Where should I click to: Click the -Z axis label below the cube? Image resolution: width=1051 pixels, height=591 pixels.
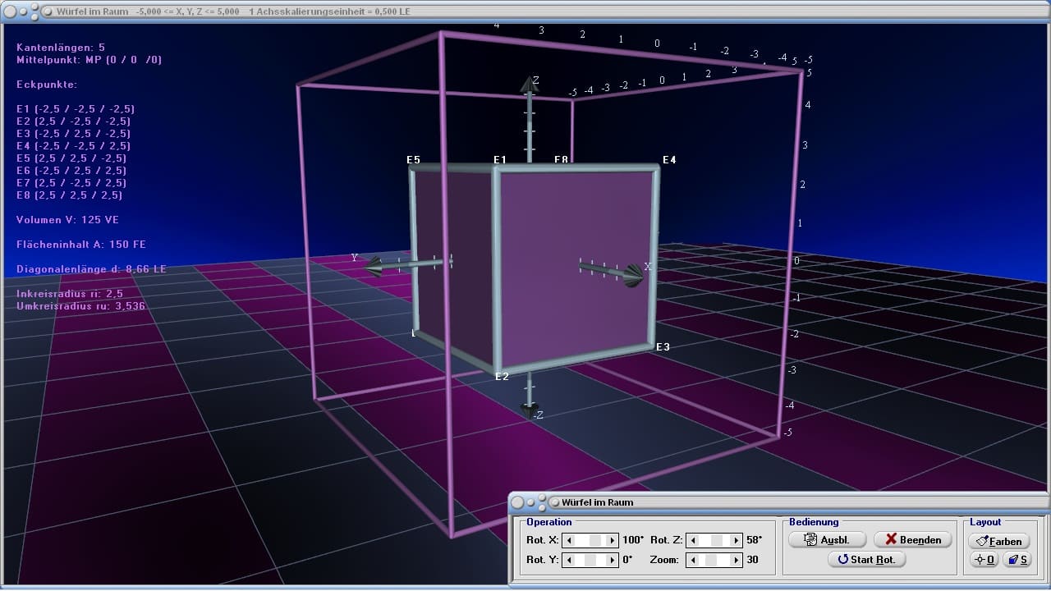pos(538,415)
